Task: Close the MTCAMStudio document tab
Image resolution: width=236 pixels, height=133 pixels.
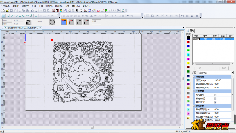Action: [40, 28]
